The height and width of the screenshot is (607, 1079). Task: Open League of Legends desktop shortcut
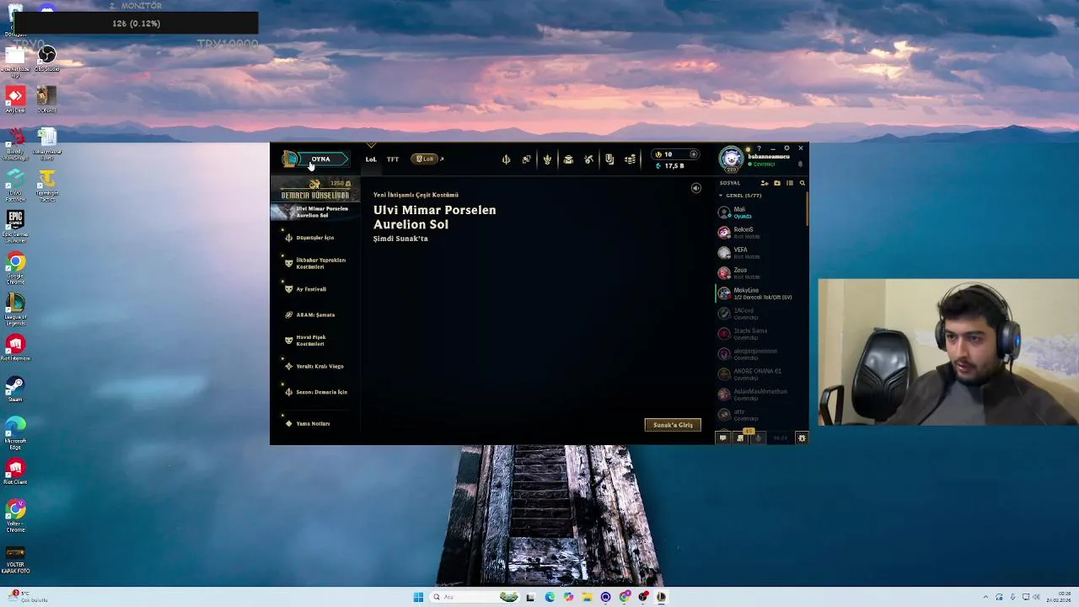click(x=15, y=309)
